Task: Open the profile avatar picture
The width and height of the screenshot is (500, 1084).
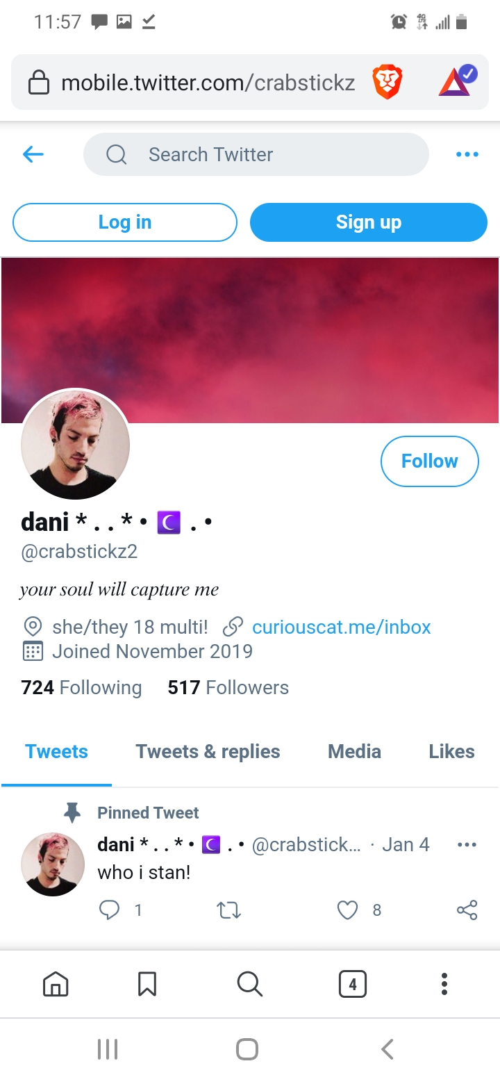Action: point(76,445)
